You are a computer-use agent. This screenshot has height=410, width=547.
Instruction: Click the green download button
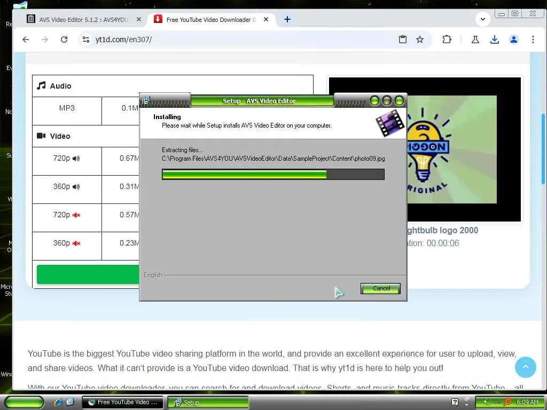tap(88, 274)
